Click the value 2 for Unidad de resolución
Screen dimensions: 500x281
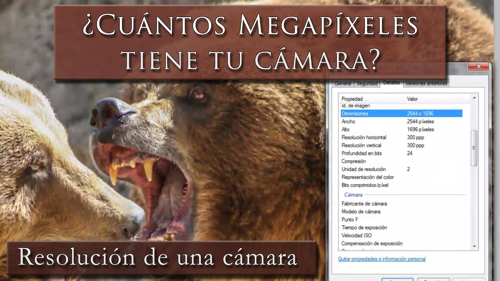pyautogui.click(x=408, y=169)
